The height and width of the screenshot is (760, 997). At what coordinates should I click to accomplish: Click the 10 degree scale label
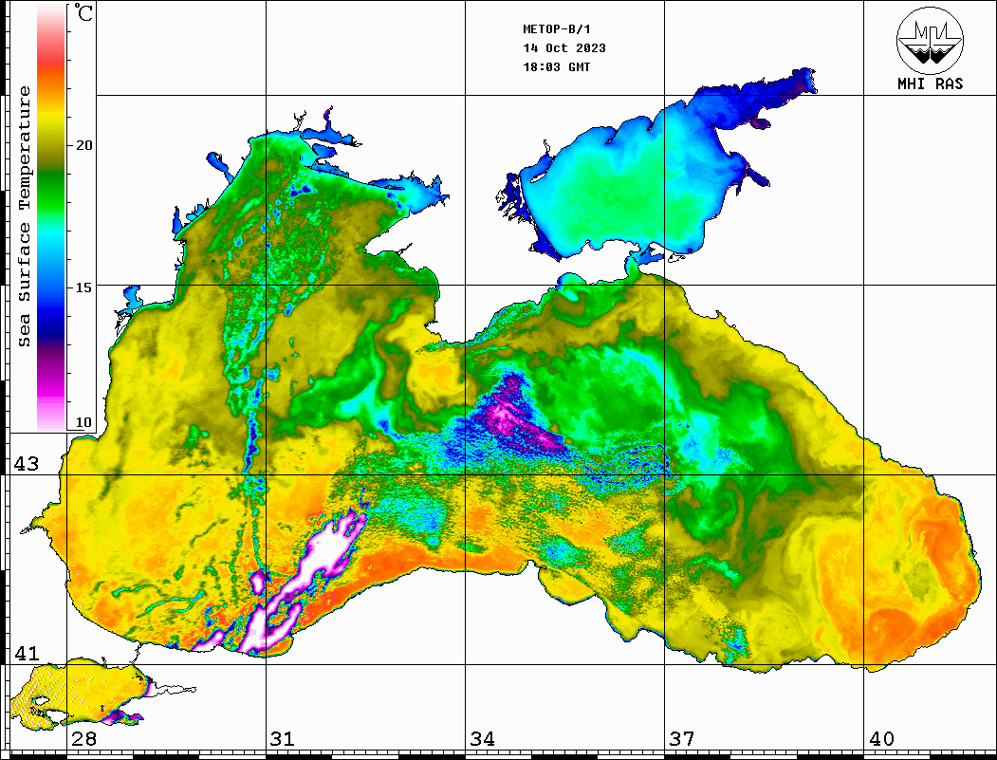click(x=83, y=422)
